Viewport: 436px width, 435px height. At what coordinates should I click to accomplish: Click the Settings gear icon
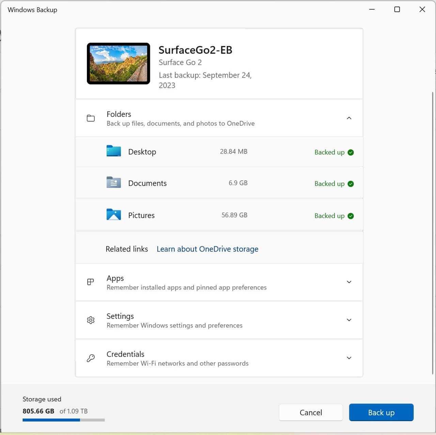(91, 320)
